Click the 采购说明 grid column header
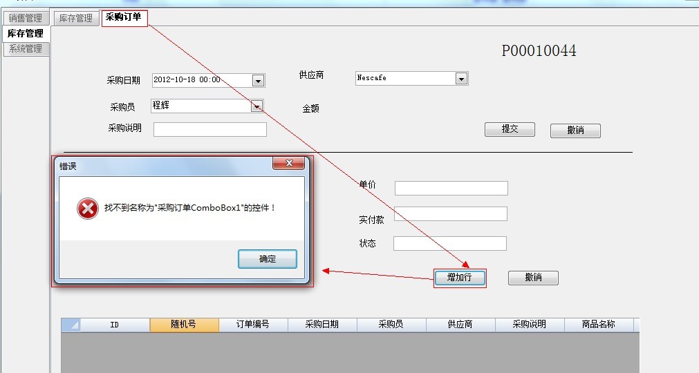Screen dimensions: 699x373 tap(530, 325)
